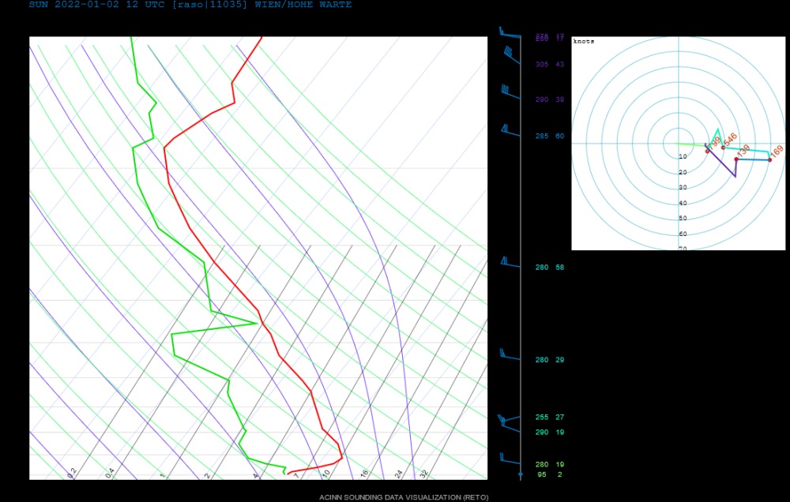Screen dimensions: 790x502
Task: Click the 'knots' label in the hodograph
Action: click(584, 41)
